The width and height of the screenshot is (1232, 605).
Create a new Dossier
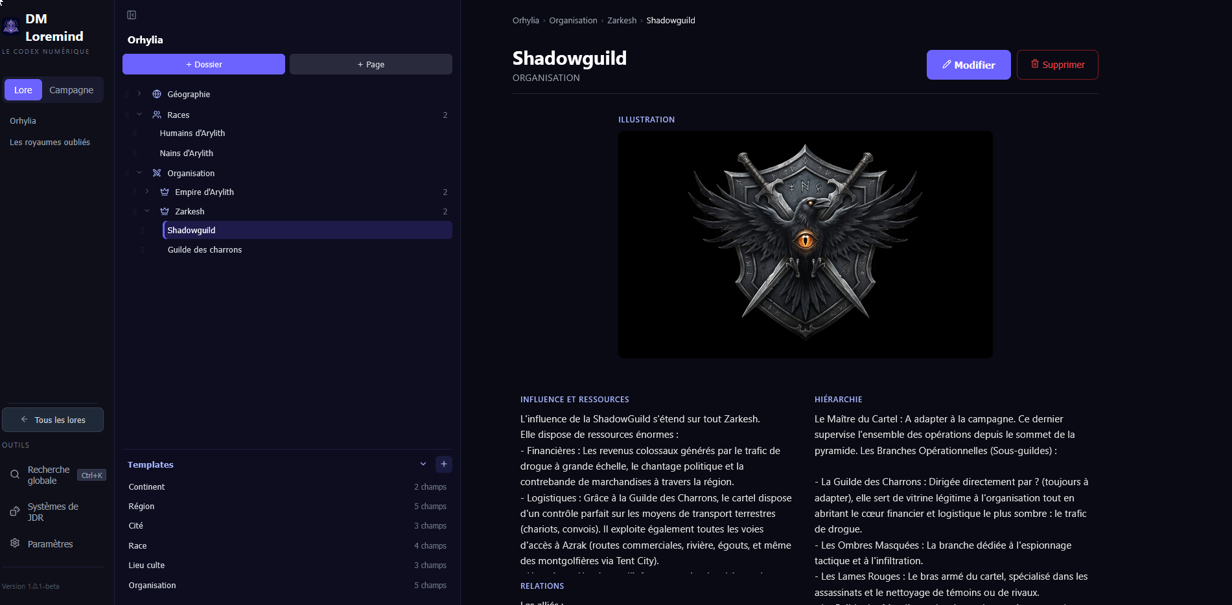click(203, 64)
